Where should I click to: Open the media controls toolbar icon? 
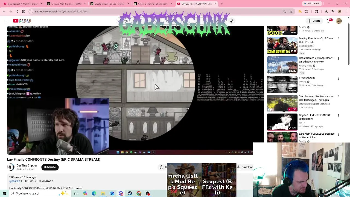(x=333, y=11)
